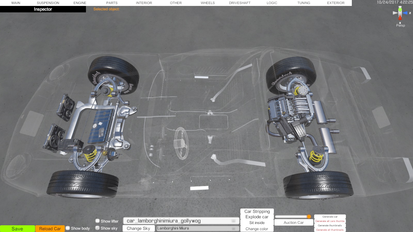Viewport: 413px width, 232px height.
Task: Enable the Show lifter checkbox
Action: [x=98, y=221]
